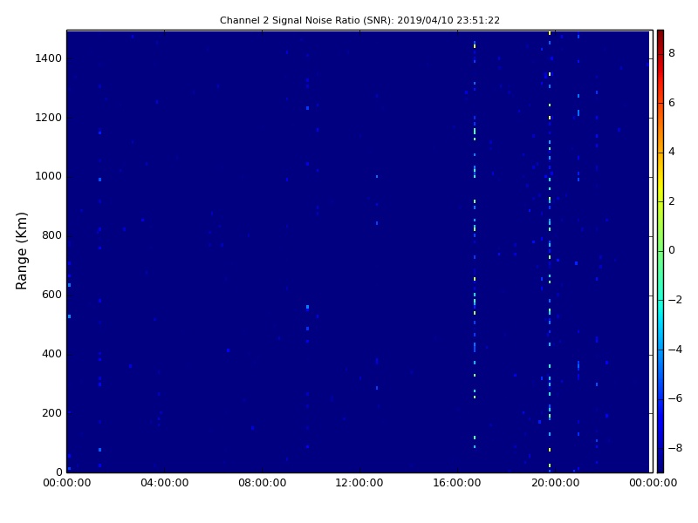Viewport: 698px width, 523px height.
Task: Click the 12:00:00 time axis label
Action: (359, 483)
